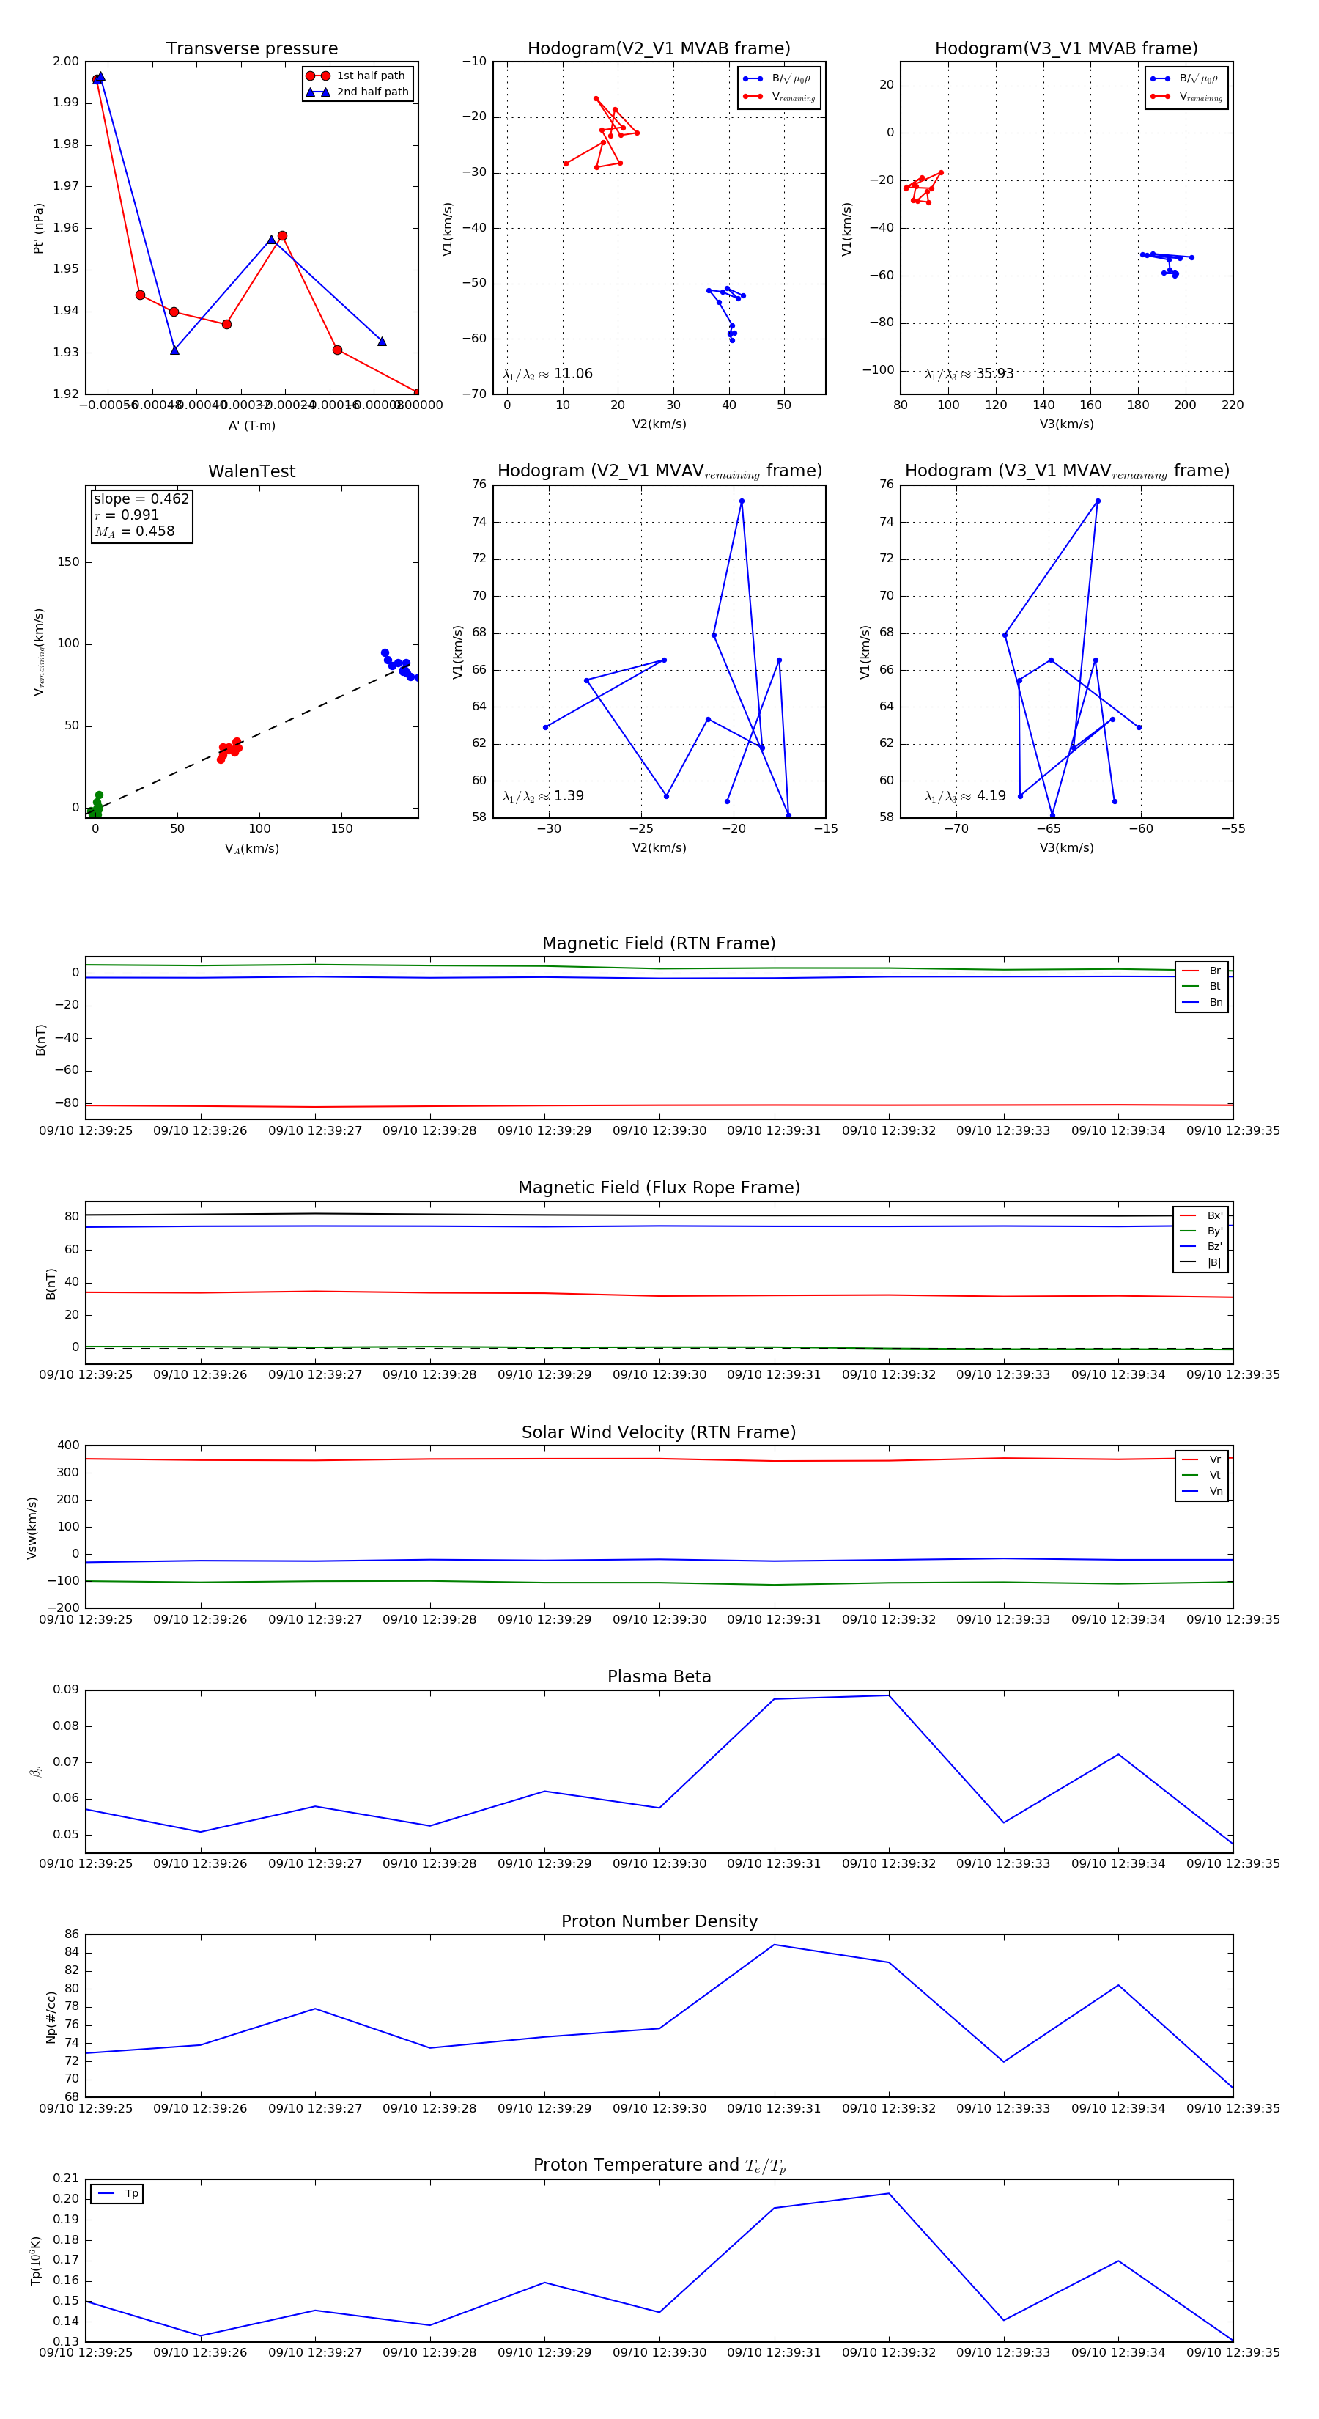1319x2419 pixels.
Task: Click the eigenvalue ratio annotation "≈ 11.06"
Action: (547, 374)
